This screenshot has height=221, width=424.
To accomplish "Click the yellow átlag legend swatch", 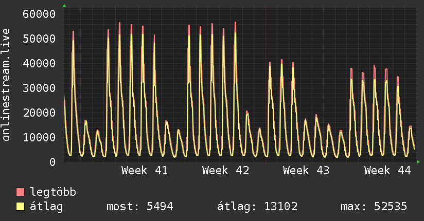I will coord(20,206).
